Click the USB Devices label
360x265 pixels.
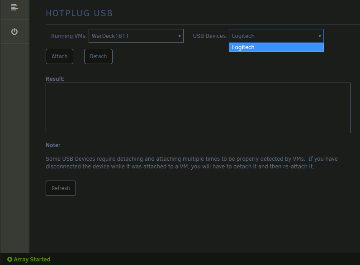[210, 36]
